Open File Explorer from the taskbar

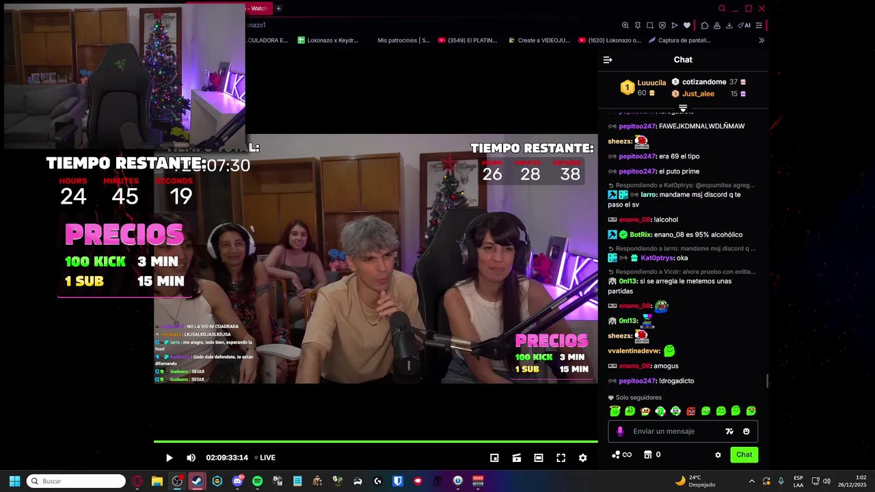[157, 481]
